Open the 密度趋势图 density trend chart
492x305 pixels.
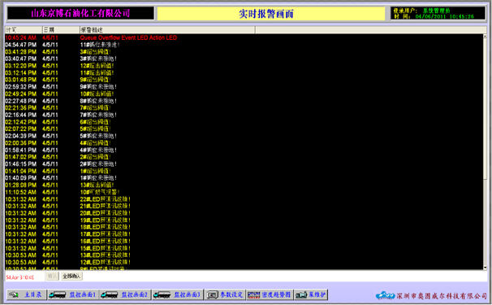tap(270, 294)
